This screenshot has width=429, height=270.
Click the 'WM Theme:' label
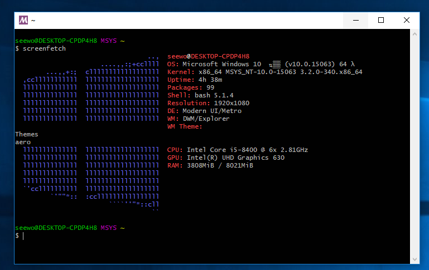(x=185, y=126)
